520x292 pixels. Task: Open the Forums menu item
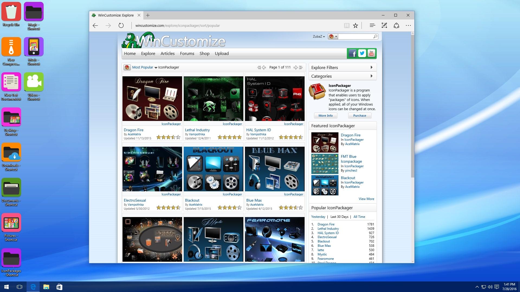tap(187, 53)
